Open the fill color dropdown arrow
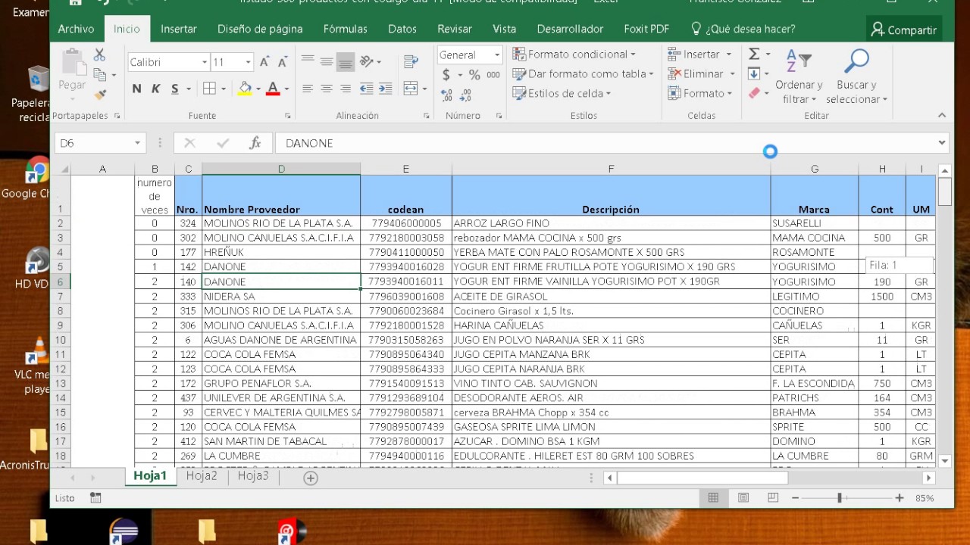The height and width of the screenshot is (545, 970). click(x=258, y=89)
